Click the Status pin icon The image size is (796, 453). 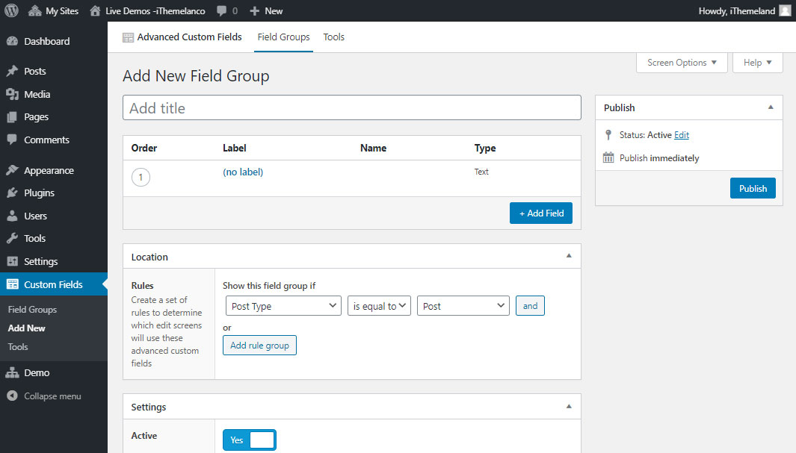point(608,135)
